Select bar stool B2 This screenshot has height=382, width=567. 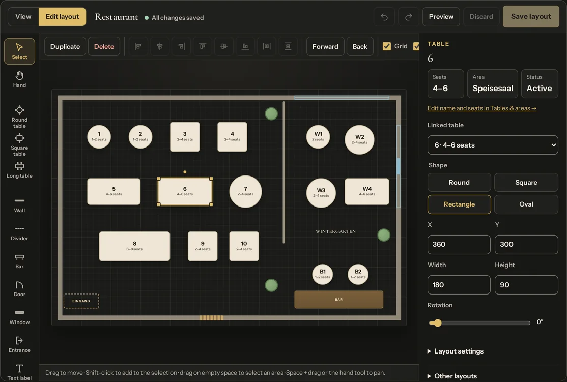[358, 274]
